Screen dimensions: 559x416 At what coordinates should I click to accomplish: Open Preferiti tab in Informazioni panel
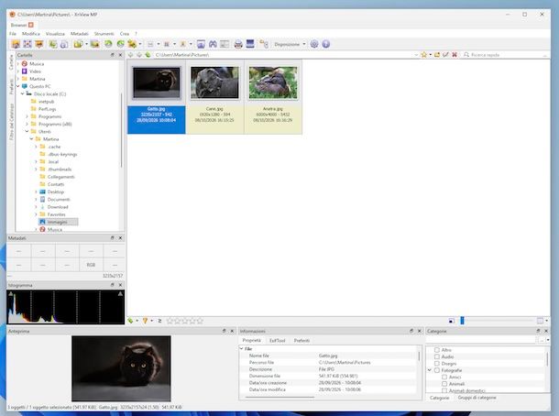(301, 341)
